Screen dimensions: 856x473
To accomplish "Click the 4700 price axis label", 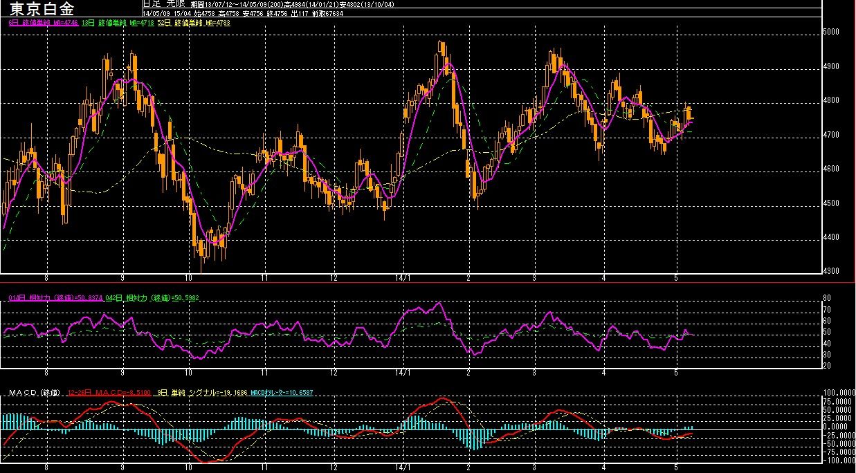I will (831, 135).
